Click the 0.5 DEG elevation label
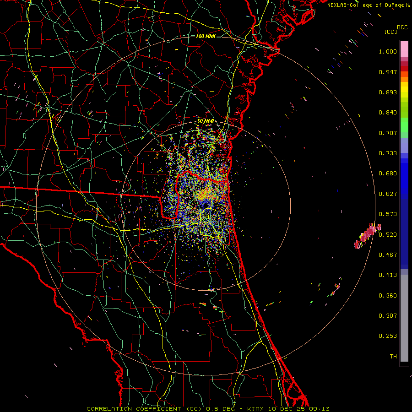412x412 pixels. coord(220,409)
